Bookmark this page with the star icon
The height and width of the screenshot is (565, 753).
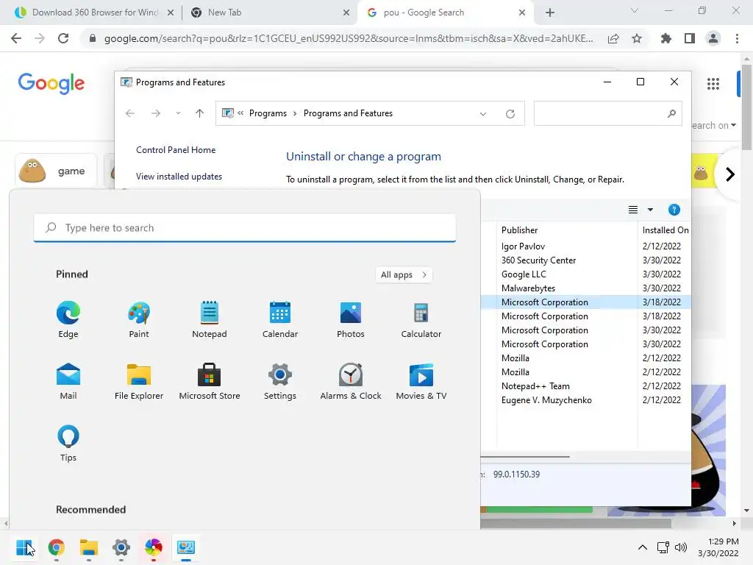pyautogui.click(x=637, y=38)
